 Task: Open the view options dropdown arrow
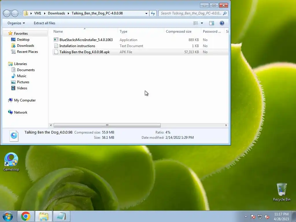pyautogui.click(x=202, y=23)
